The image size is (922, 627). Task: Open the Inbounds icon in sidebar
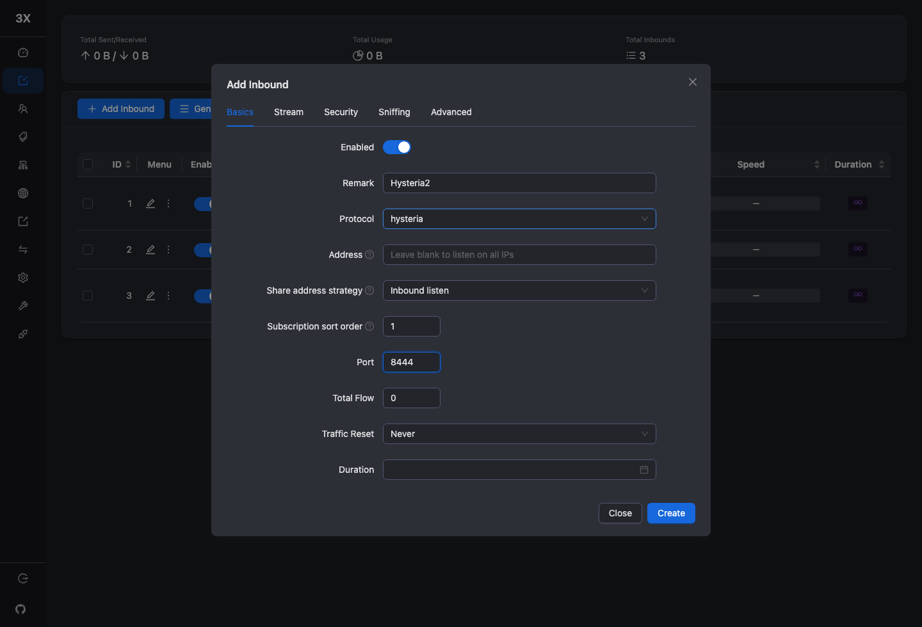point(23,81)
